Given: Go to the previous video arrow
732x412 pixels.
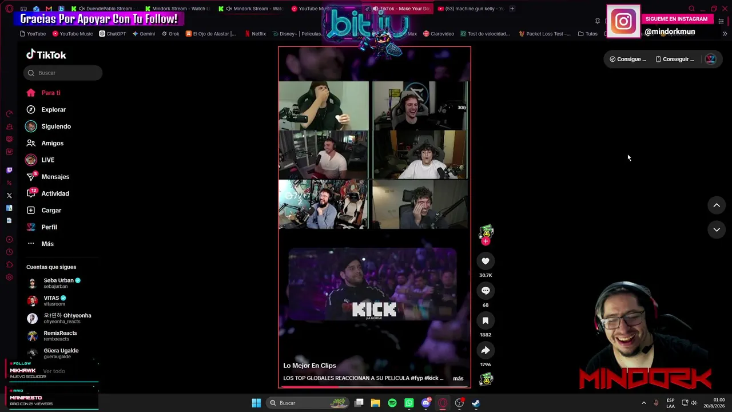Looking at the screenshot, I should [x=717, y=205].
